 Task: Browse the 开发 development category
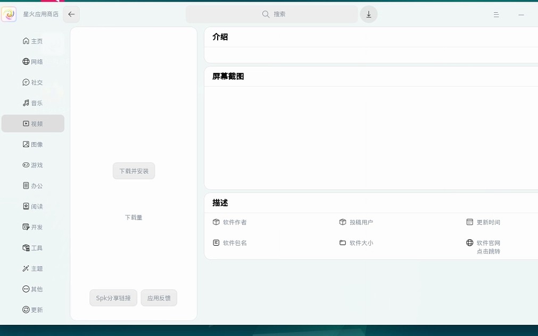pos(33,228)
